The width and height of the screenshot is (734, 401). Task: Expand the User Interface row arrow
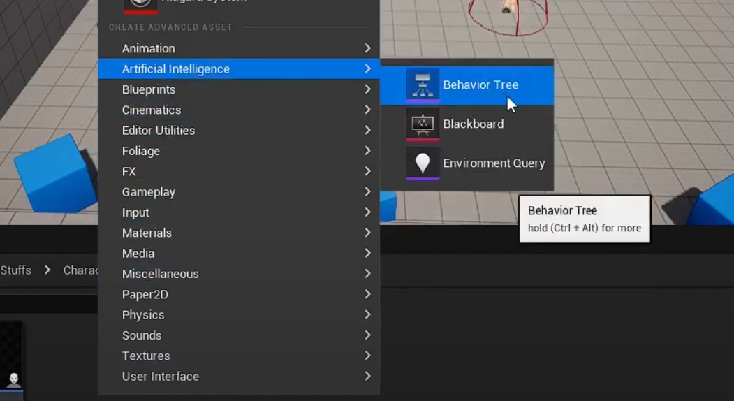click(x=367, y=376)
